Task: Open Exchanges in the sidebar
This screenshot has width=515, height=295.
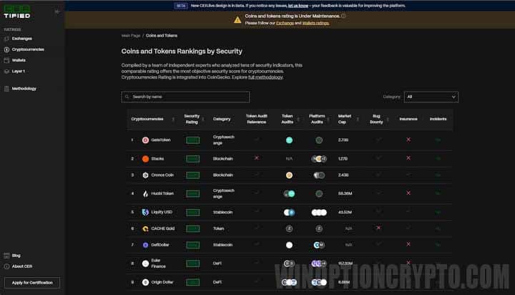Action: (21, 39)
